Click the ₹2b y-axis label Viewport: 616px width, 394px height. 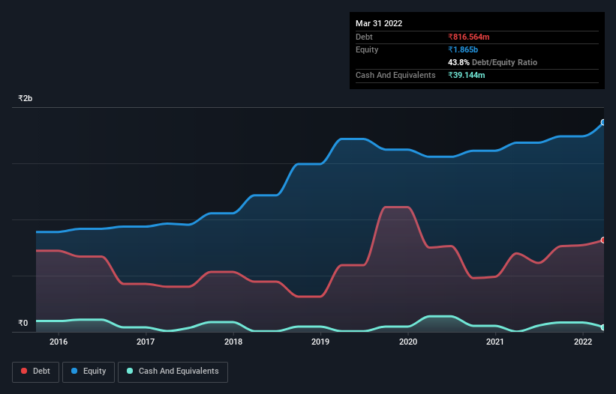26,98
